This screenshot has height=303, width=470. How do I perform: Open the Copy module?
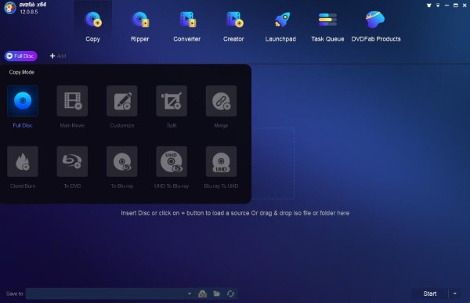93,27
